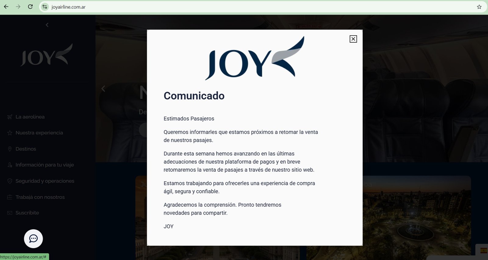Bookmark this page with the star icon

[479, 7]
